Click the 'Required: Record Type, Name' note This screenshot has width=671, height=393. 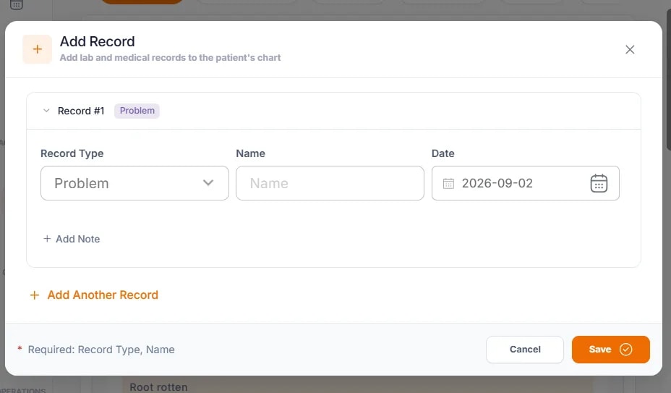coord(101,350)
